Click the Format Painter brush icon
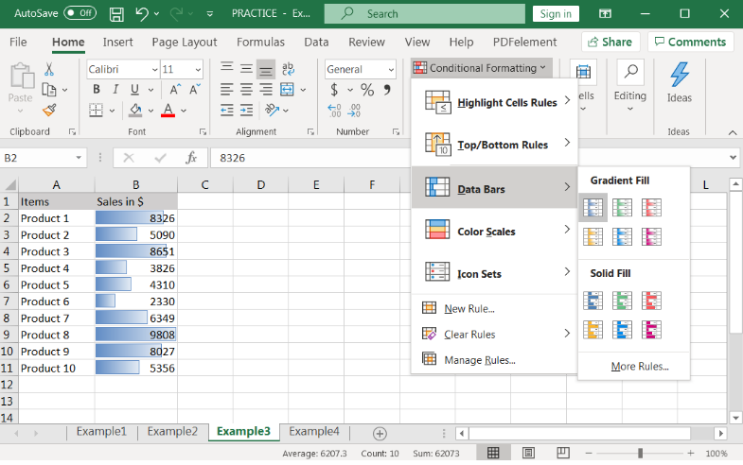The image size is (743, 465). 49,111
